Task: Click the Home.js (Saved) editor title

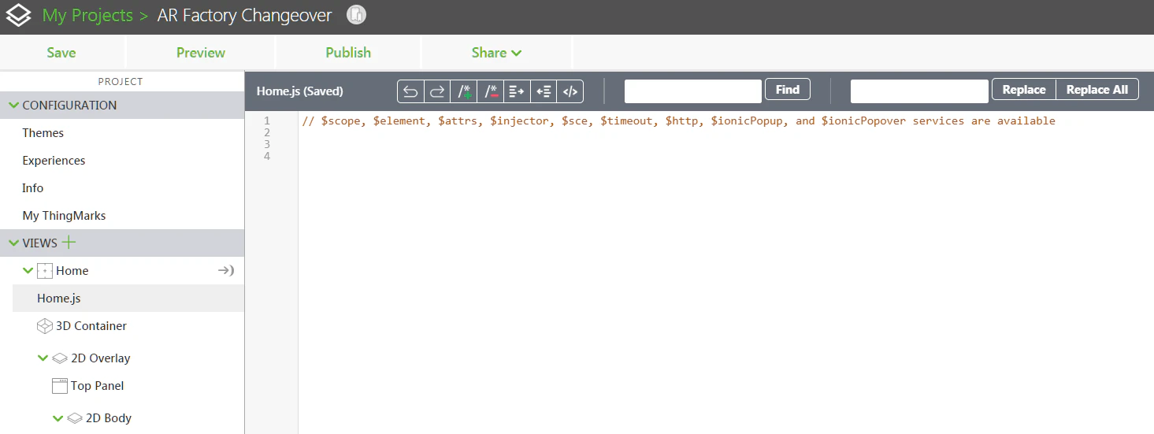Action: tap(300, 91)
